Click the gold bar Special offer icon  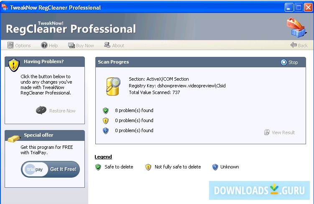click(14, 138)
